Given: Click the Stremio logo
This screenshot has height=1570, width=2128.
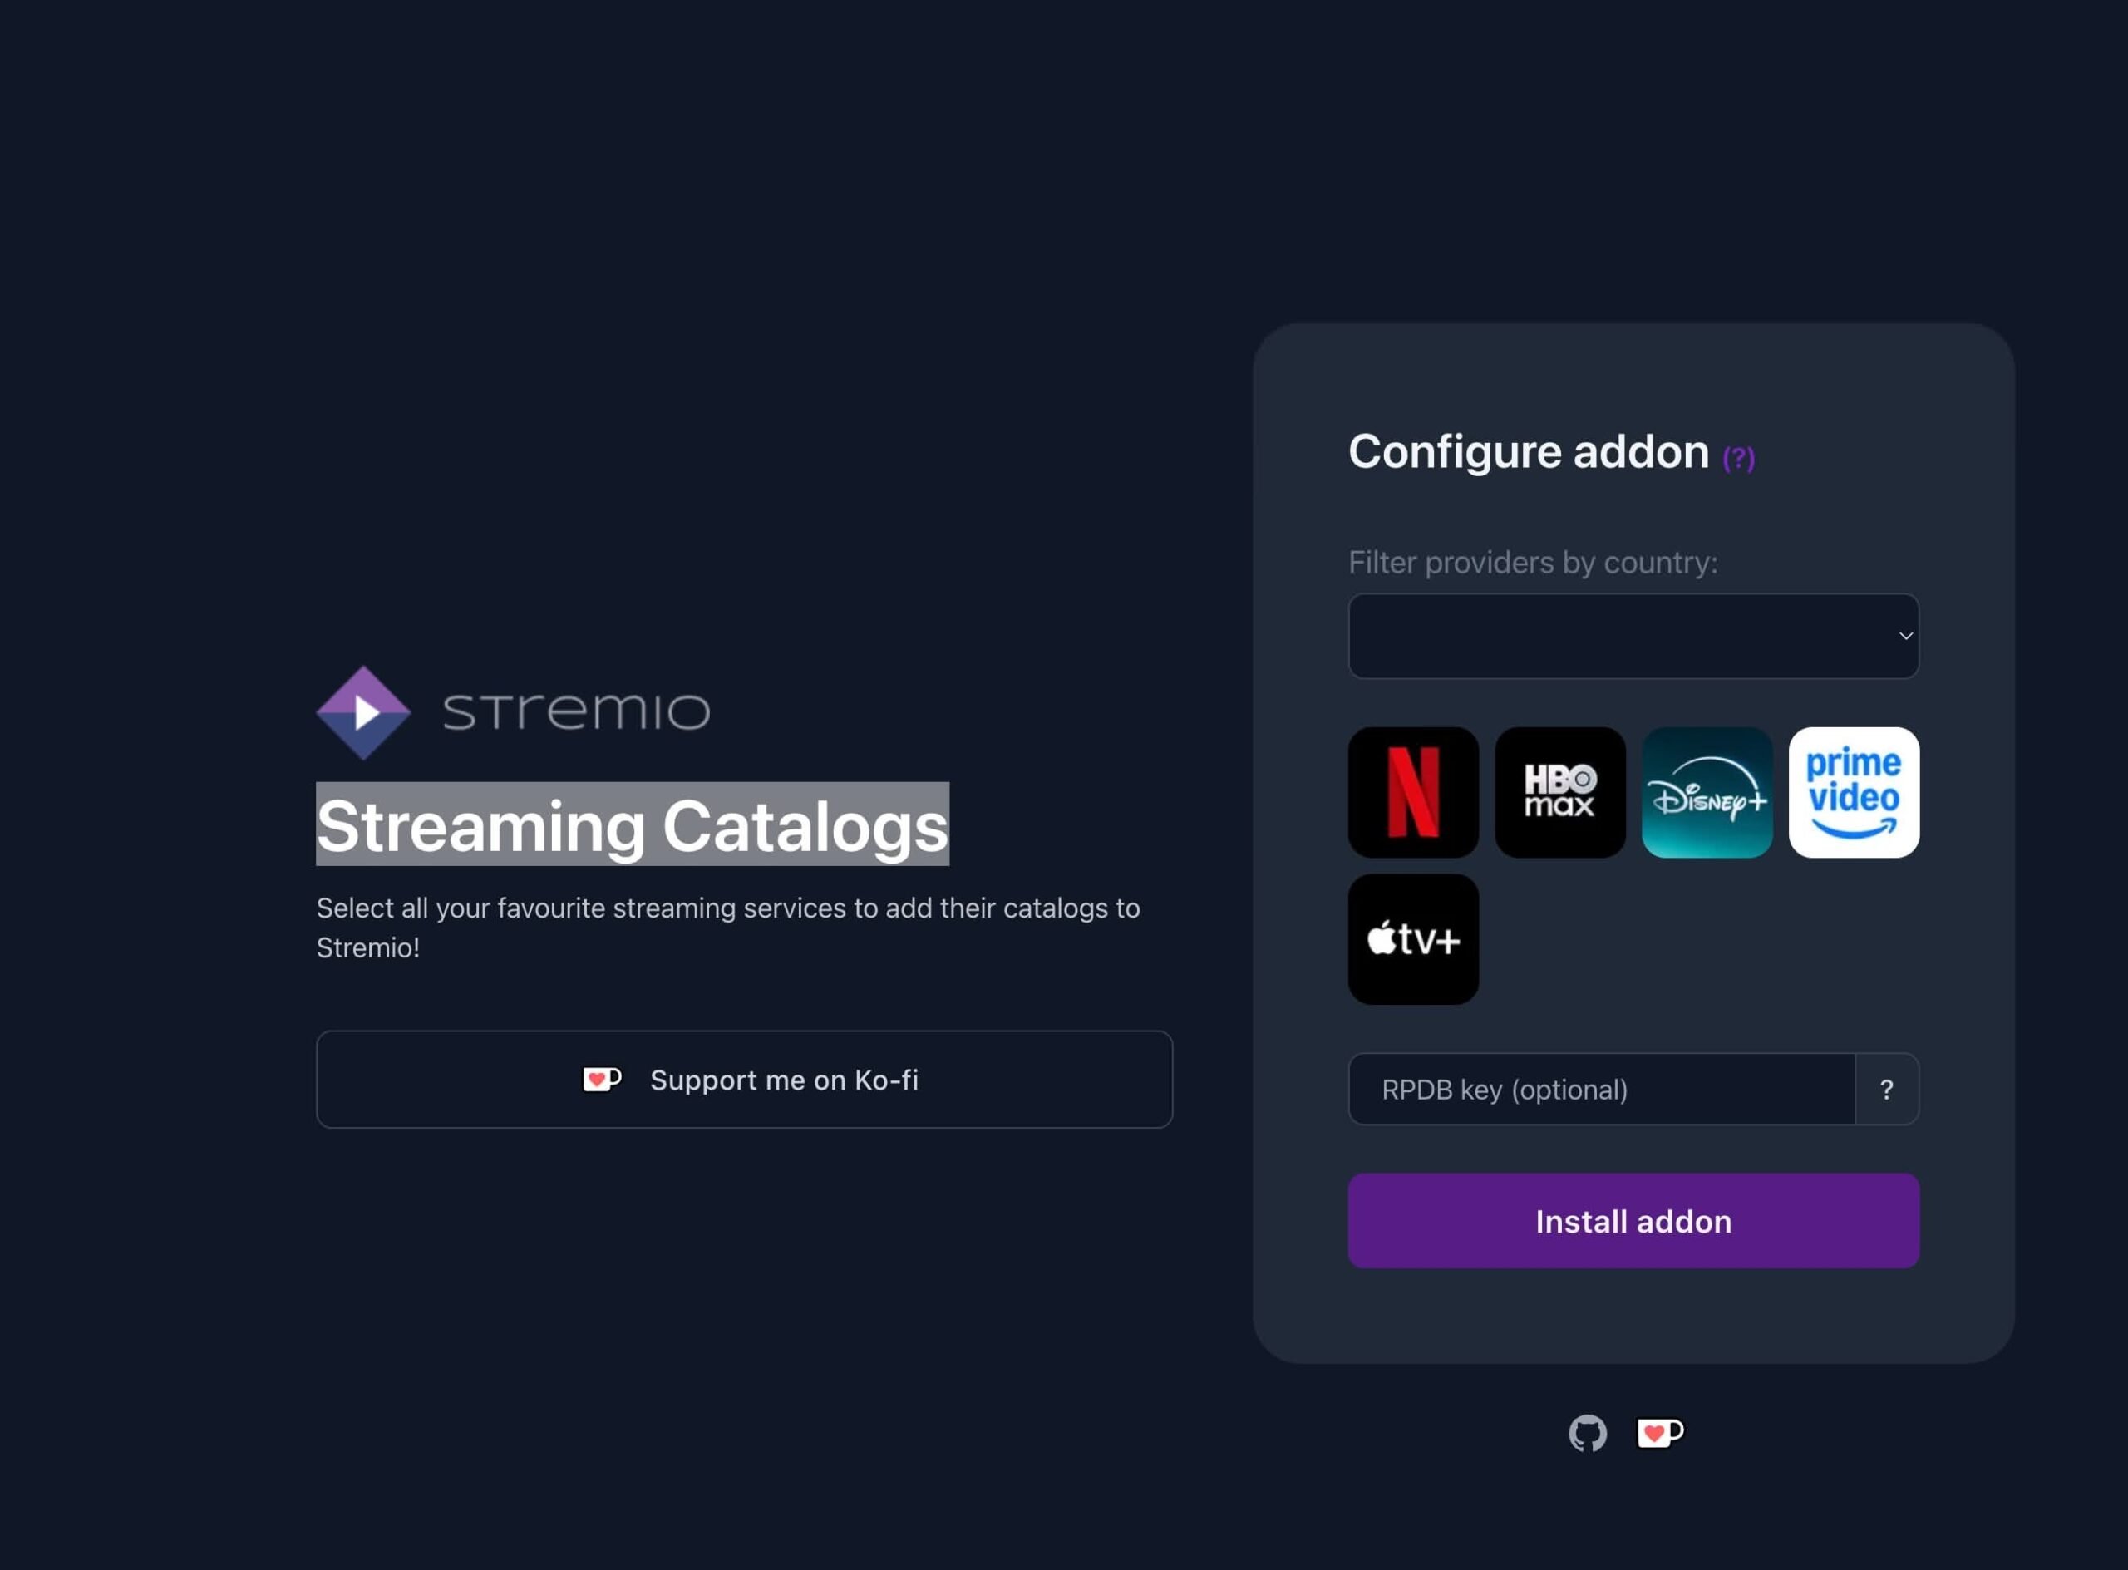Looking at the screenshot, I should point(513,711).
